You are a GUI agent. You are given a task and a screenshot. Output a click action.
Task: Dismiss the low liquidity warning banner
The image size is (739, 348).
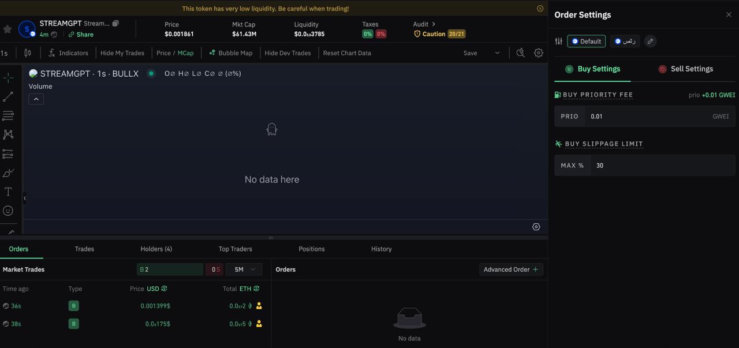coord(540,9)
